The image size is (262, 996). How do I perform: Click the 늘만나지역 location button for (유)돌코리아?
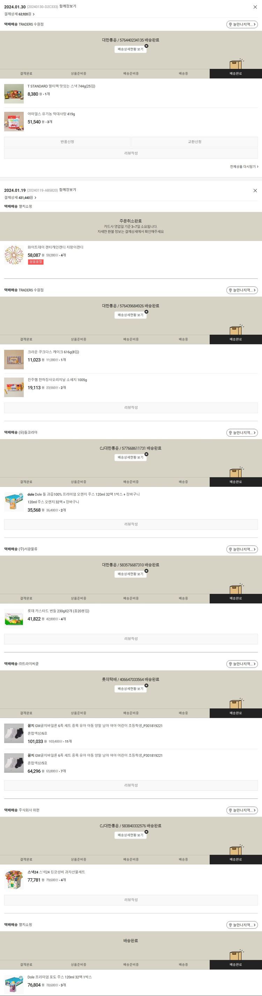point(242,433)
